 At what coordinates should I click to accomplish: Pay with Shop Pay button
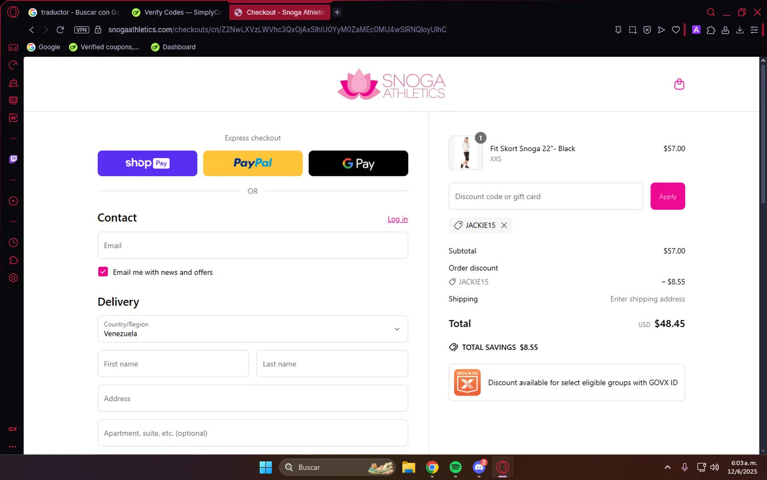[x=147, y=163]
